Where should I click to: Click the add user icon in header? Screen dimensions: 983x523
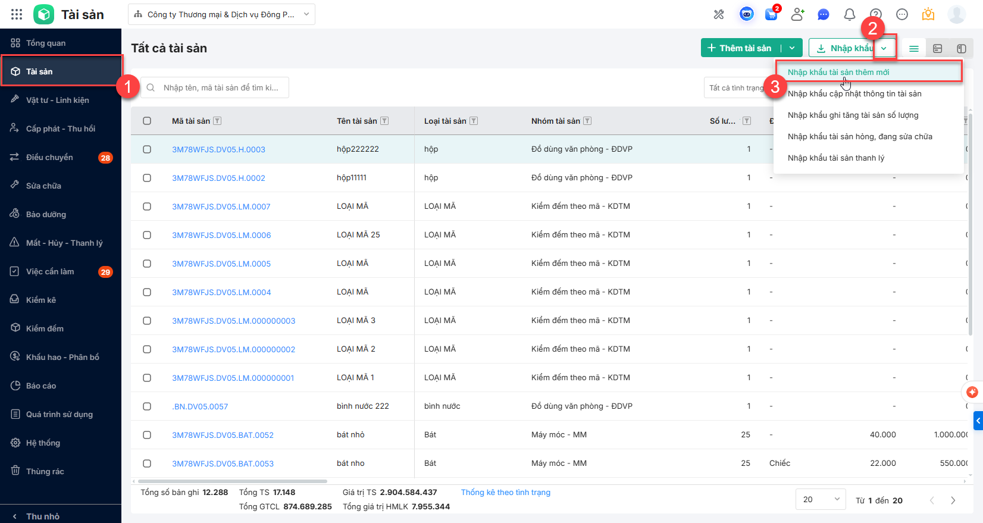[x=797, y=14]
